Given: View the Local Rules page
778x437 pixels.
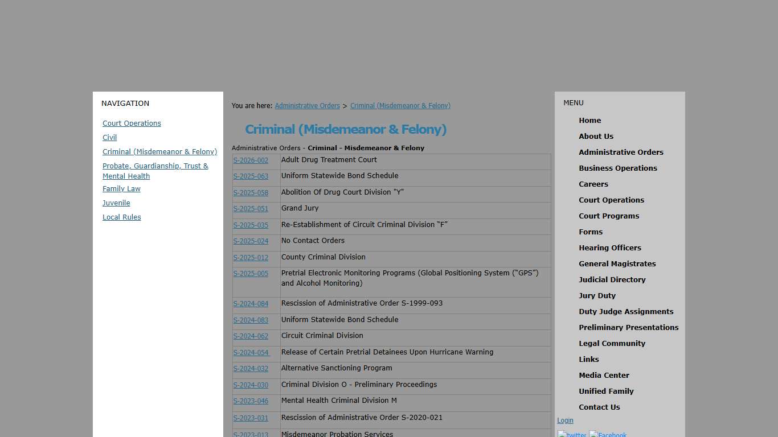Looking at the screenshot, I should point(121,217).
